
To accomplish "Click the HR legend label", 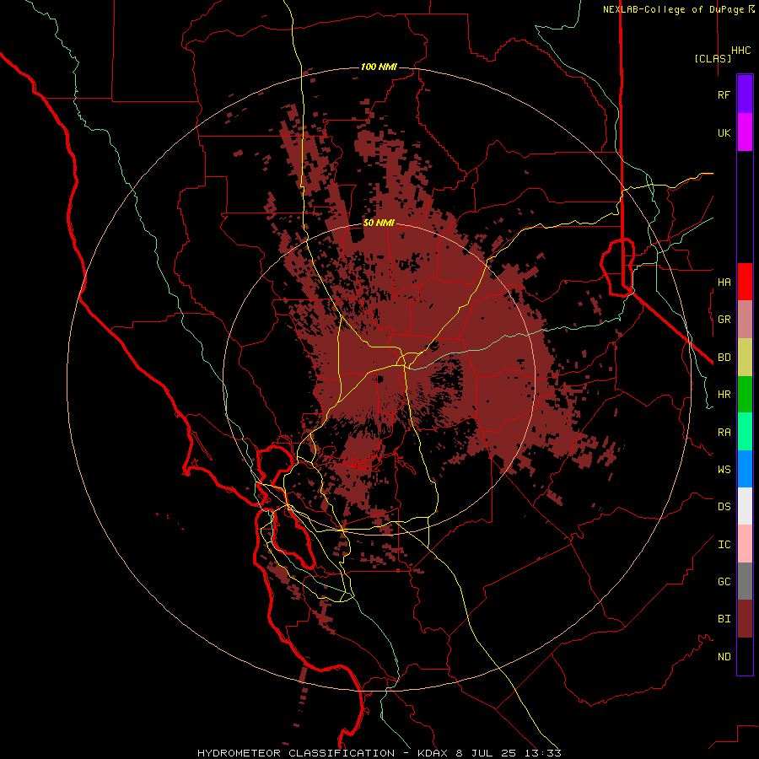I will pos(724,395).
